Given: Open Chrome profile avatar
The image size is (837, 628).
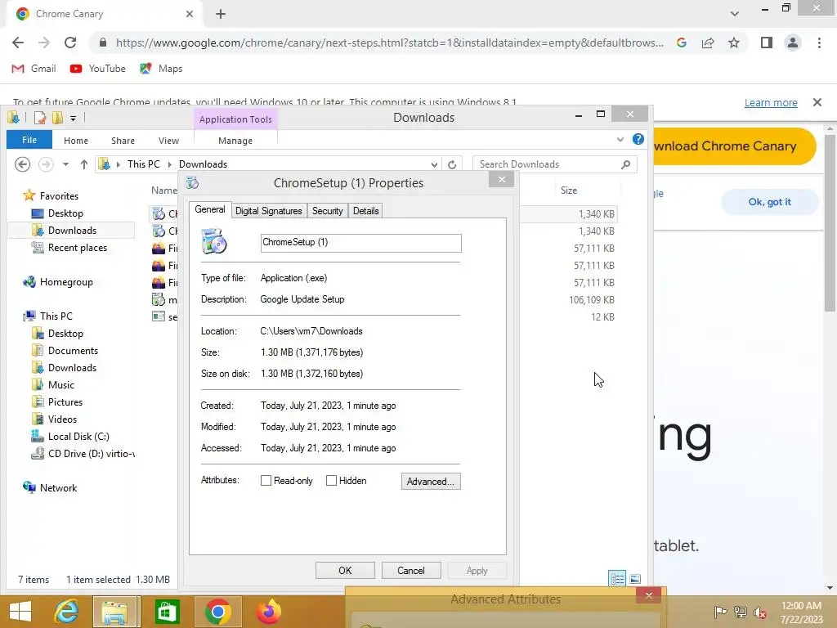Looking at the screenshot, I should click(793, 43).
